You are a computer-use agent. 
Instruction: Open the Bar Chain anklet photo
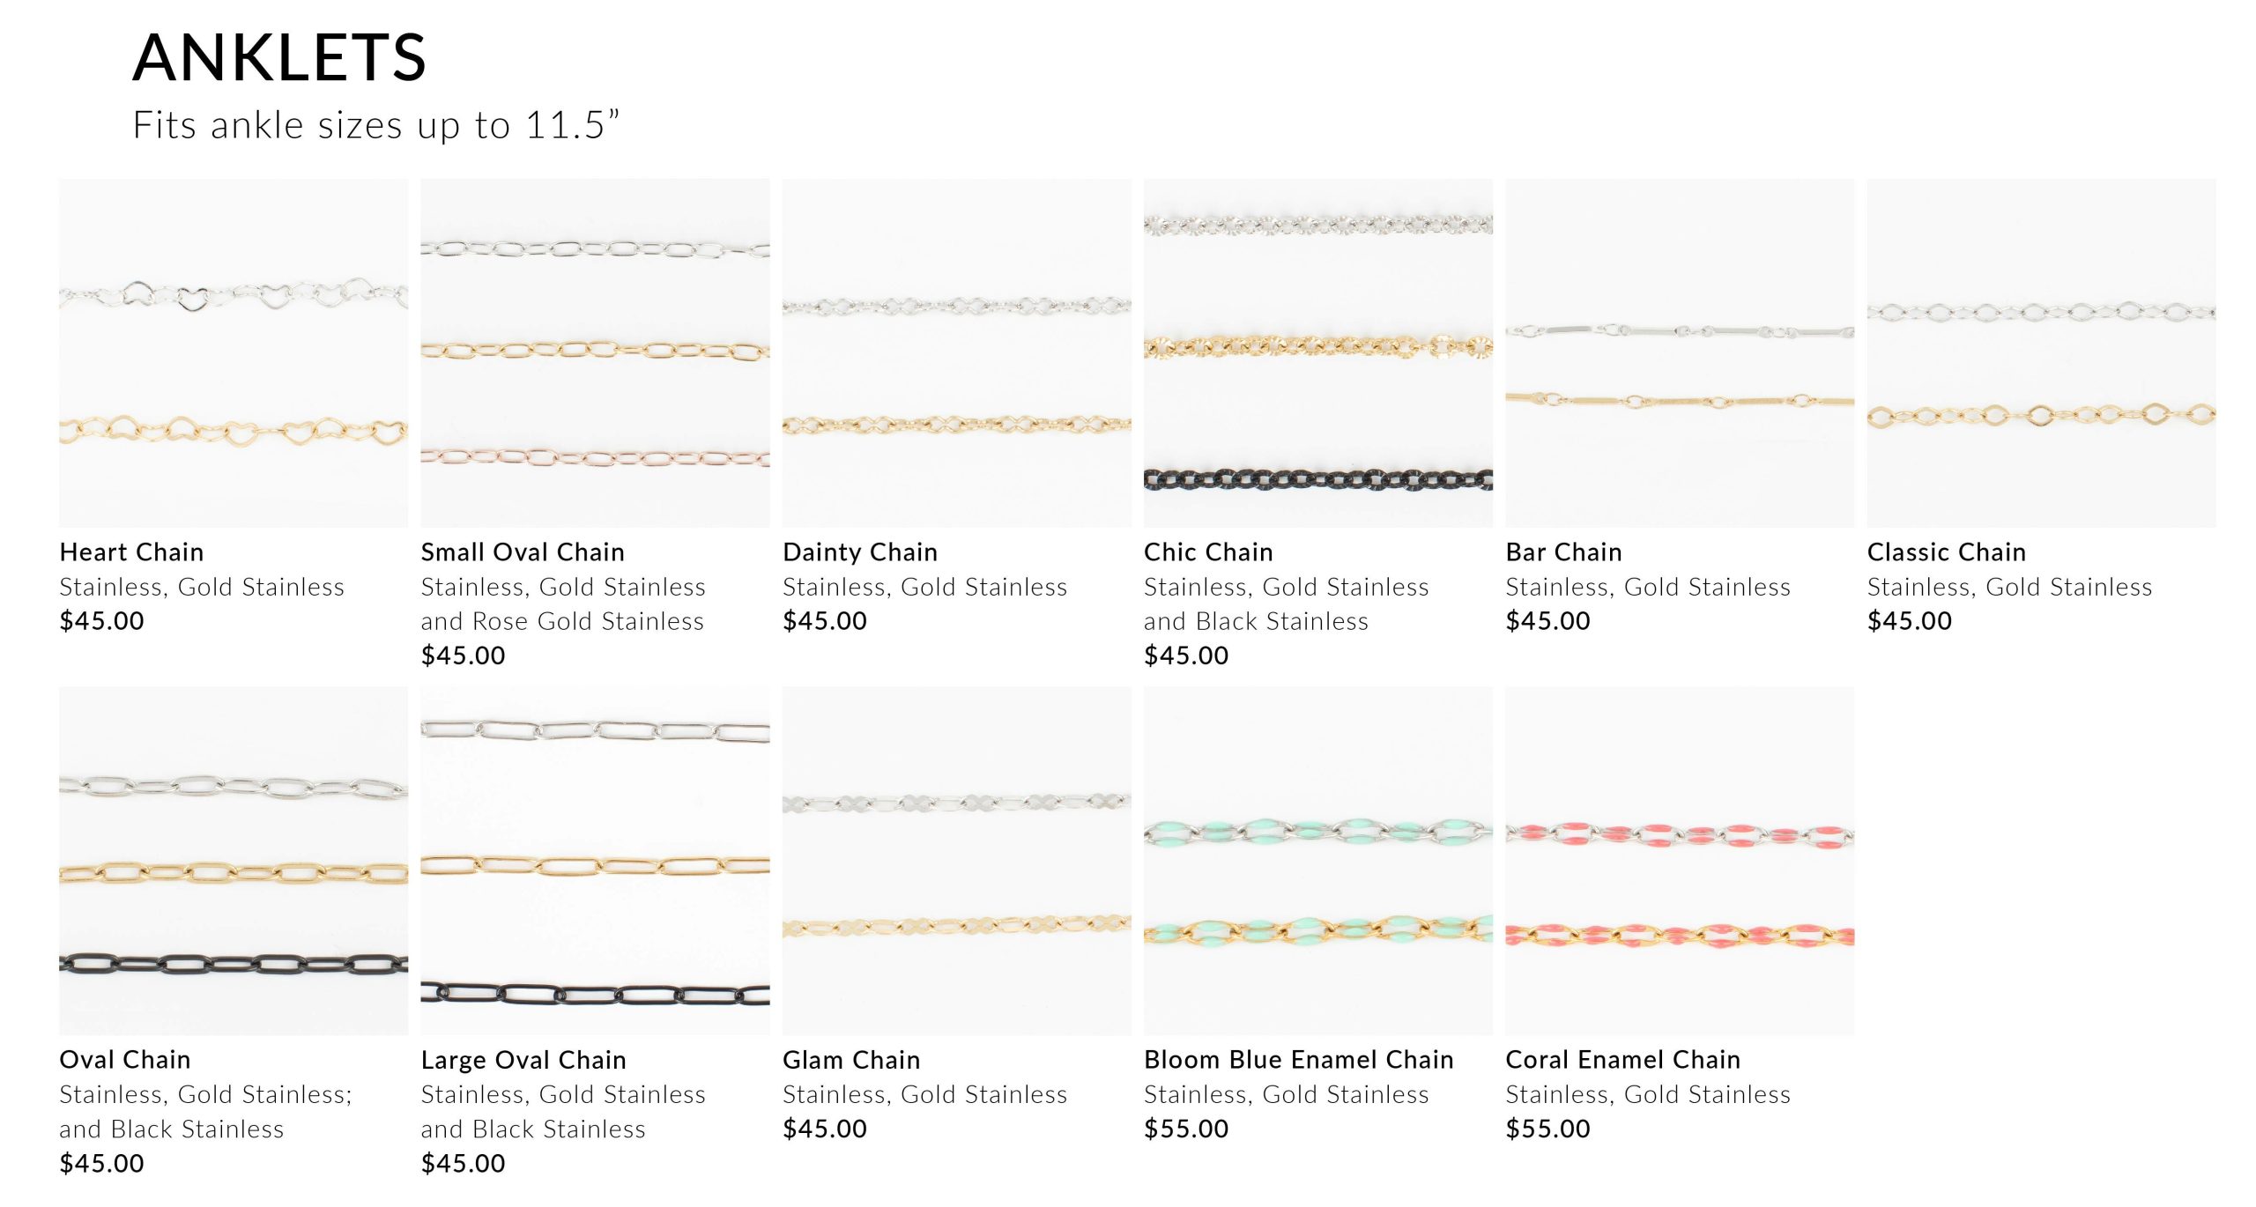coord(1680,353)
